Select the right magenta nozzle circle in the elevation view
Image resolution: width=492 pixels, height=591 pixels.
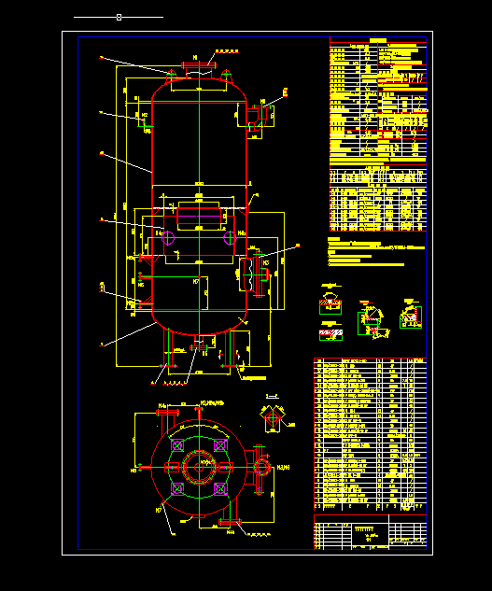click(230, 238)
